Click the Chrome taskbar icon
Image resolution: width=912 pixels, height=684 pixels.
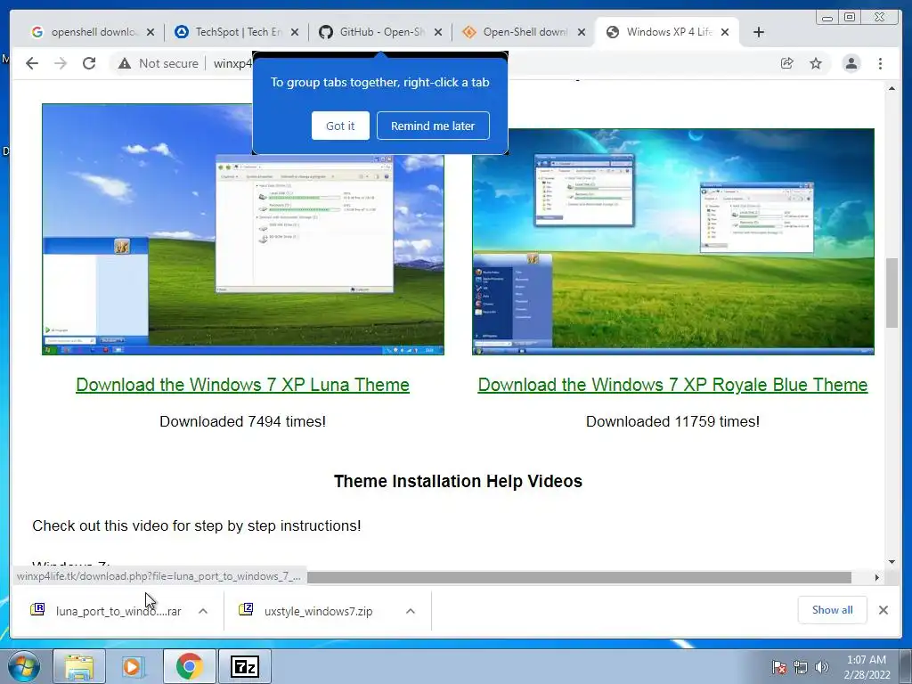point(189,666)
